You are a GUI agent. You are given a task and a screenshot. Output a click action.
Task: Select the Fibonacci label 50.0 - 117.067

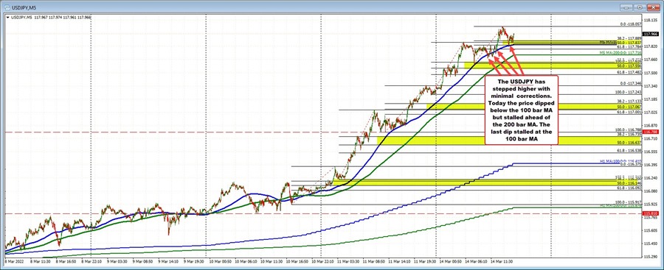pos(629,107)
